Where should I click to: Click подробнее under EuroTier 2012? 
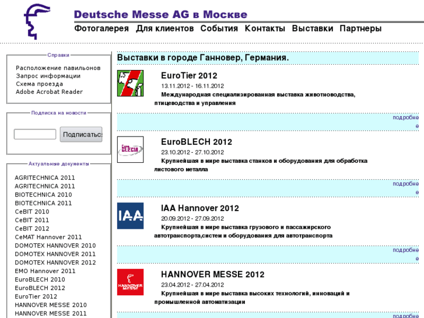[x=405, y=121]
